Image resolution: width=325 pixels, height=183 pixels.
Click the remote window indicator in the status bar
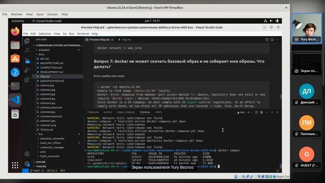coord(25,171)
